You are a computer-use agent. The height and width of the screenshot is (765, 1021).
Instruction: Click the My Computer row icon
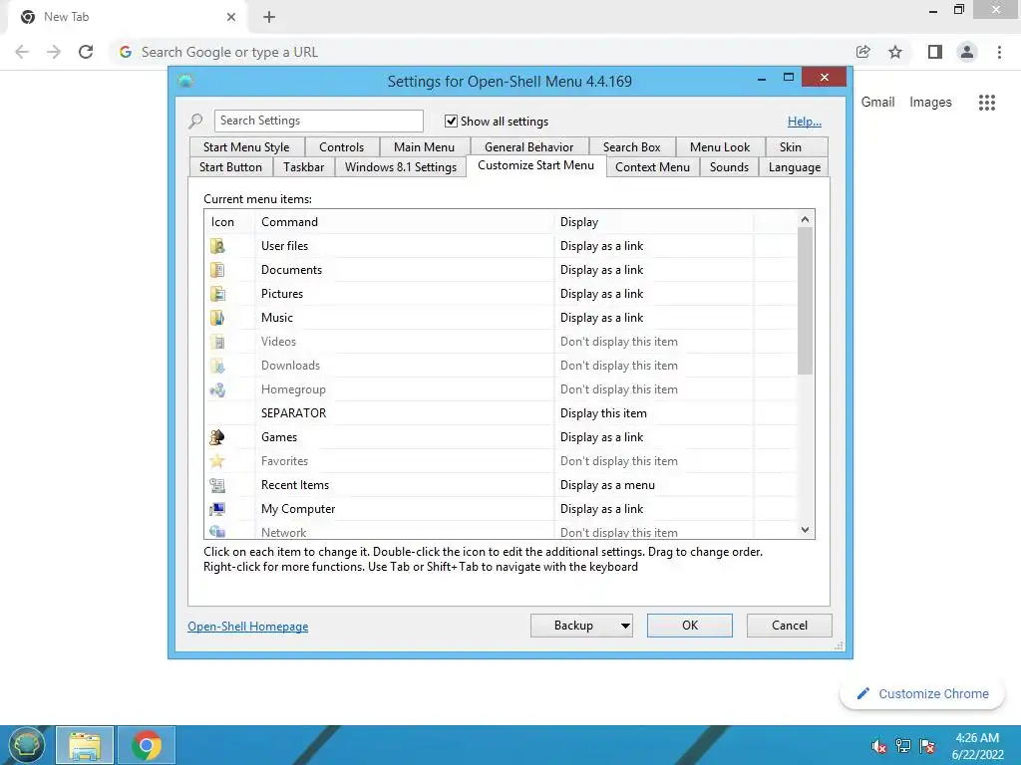(217, 509)
